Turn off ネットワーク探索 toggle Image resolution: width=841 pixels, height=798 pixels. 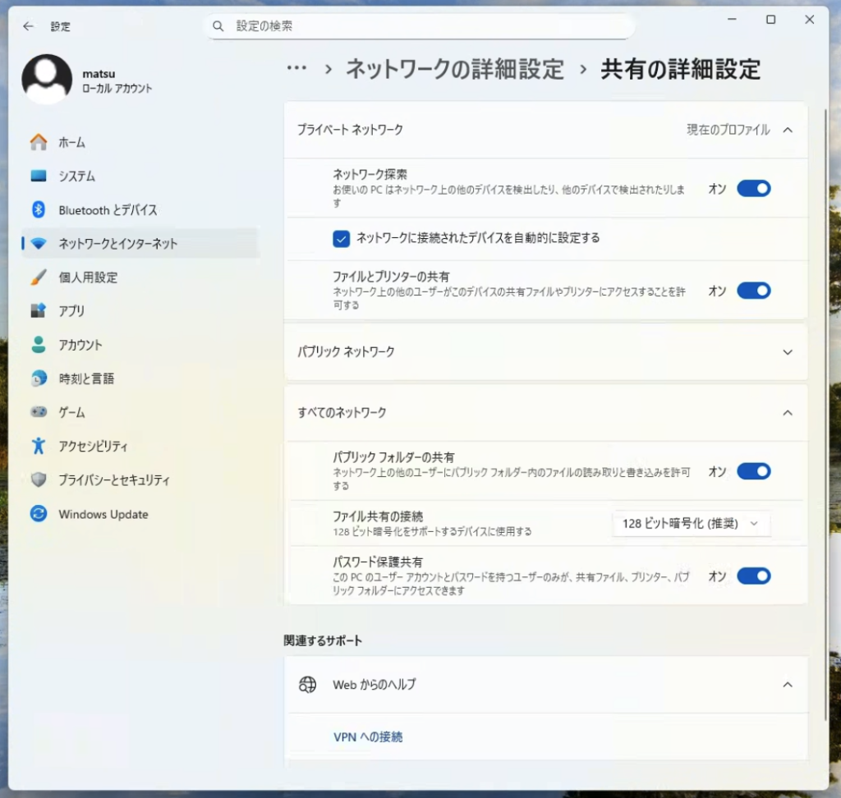pos(753,189)
